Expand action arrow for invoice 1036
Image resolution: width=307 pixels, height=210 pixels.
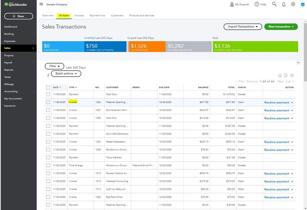(292, 103)
